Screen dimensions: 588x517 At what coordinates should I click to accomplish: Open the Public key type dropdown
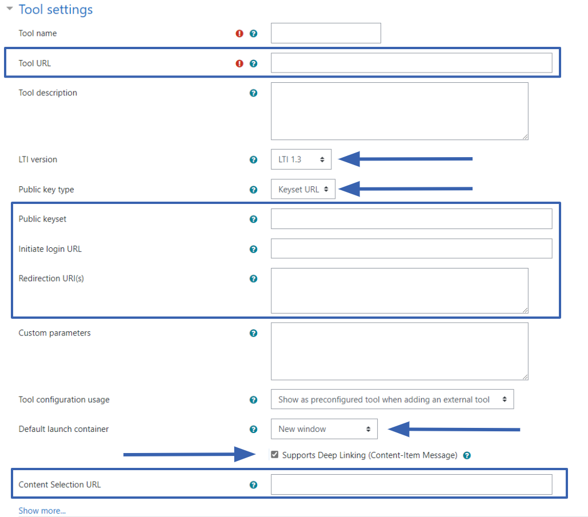click(303, 190)
